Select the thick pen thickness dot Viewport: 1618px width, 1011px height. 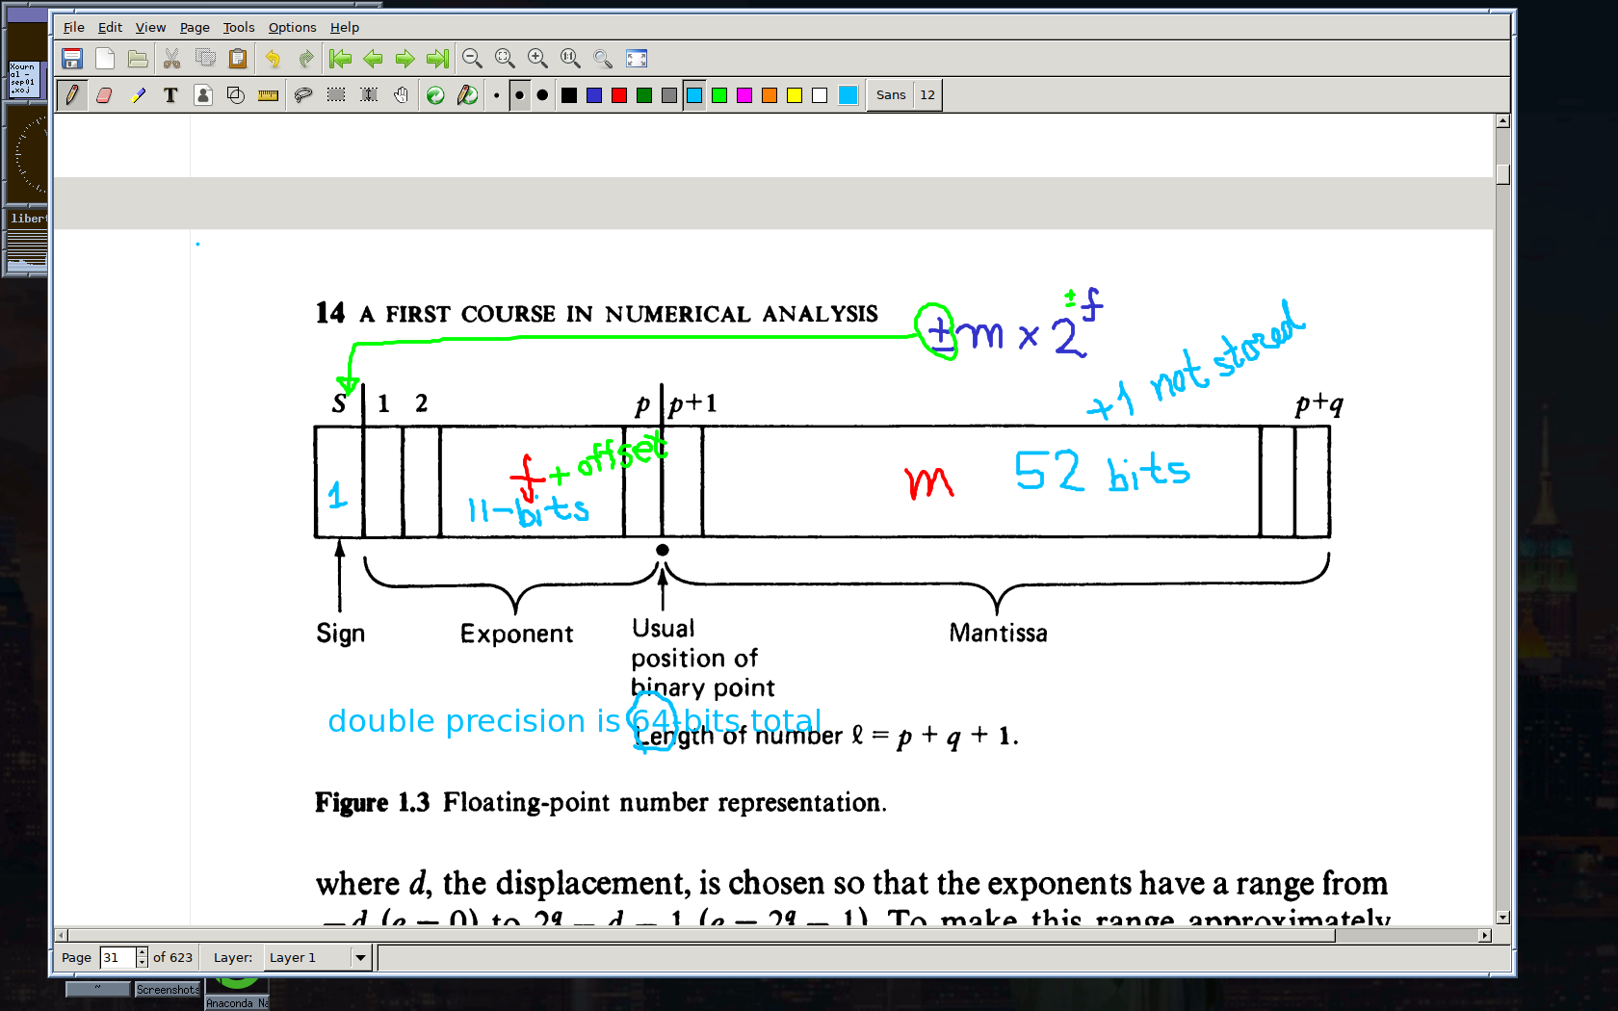[542, 95]
